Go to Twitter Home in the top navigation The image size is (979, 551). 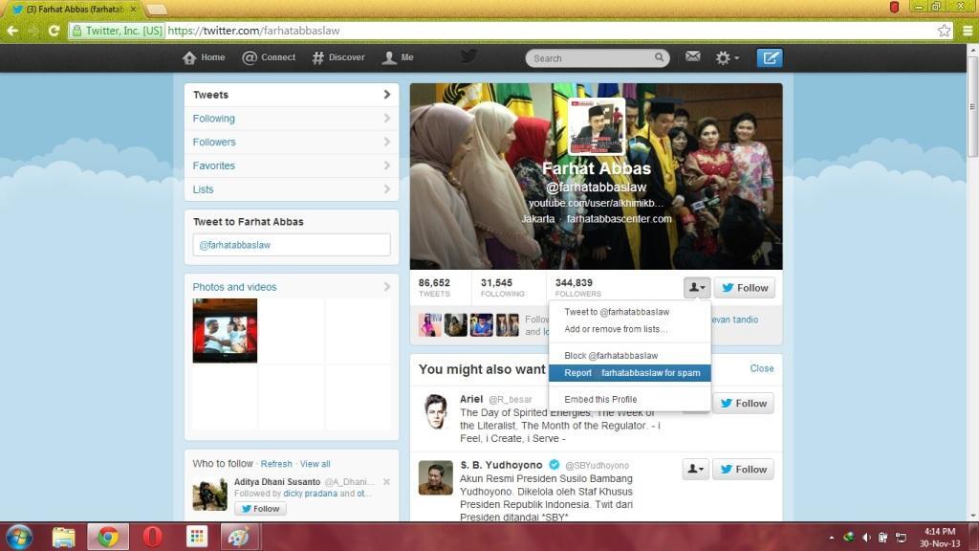(204, 57)
